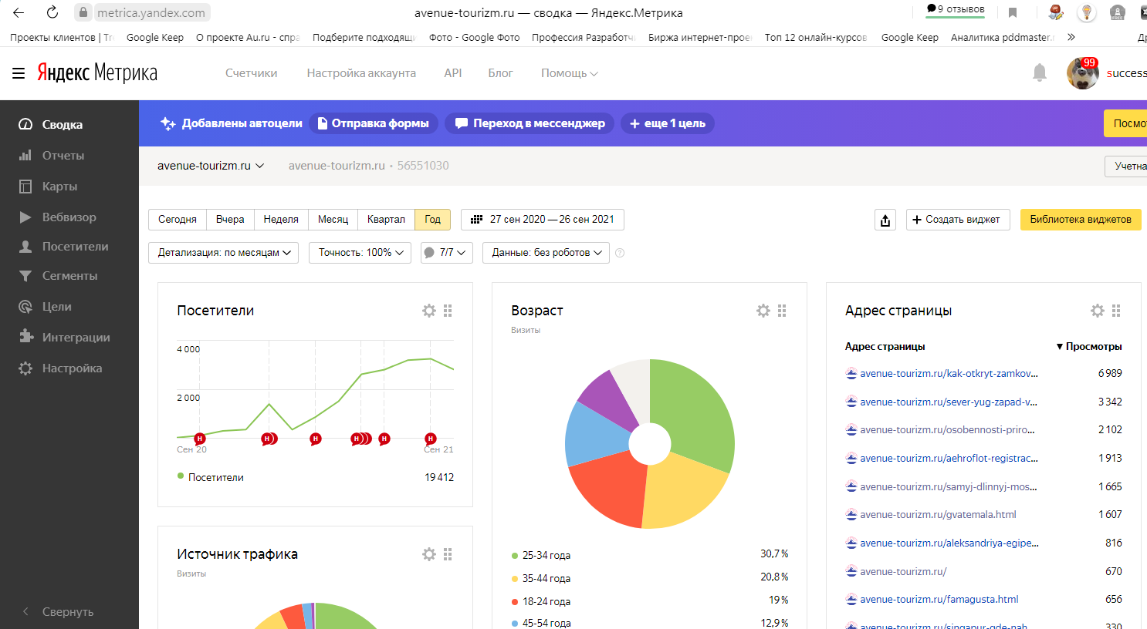Viewport: 1147px width, 629px height.
Task: Select the Сегодня period toggle
Action: tap(178, 220)
